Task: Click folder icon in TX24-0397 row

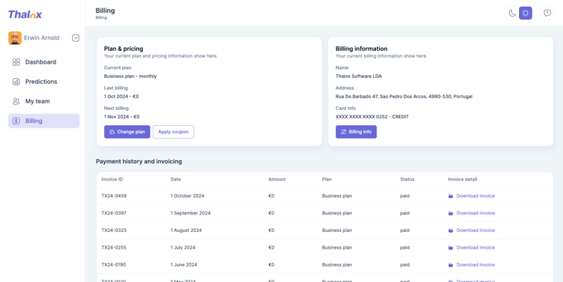Action: click(451, 213)
